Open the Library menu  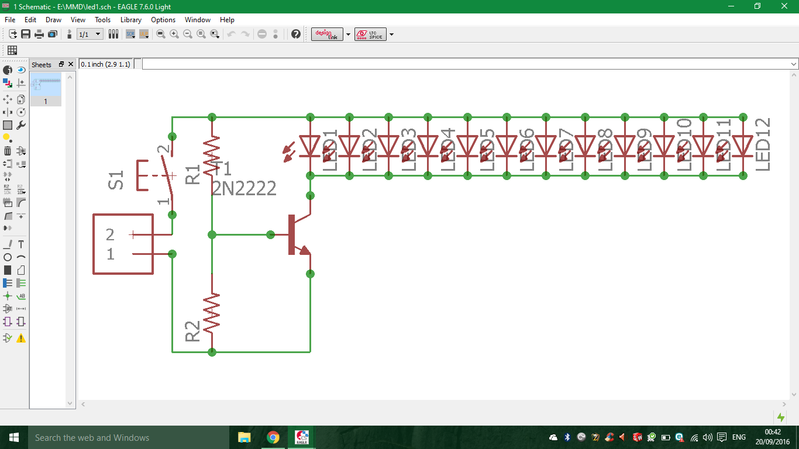[131, 20]
